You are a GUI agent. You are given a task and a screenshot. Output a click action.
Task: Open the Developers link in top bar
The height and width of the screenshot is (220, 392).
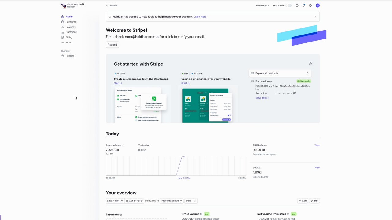[x=262, y=5]
